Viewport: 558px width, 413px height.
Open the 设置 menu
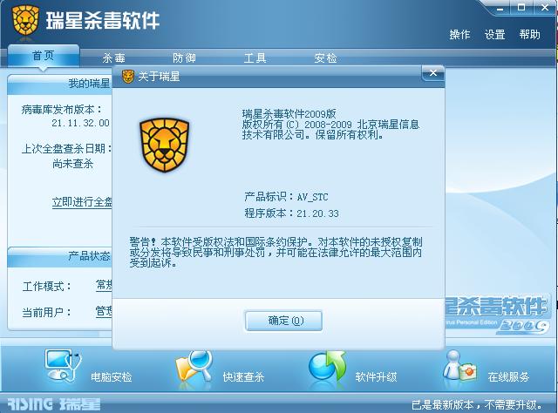click(494, 35)
